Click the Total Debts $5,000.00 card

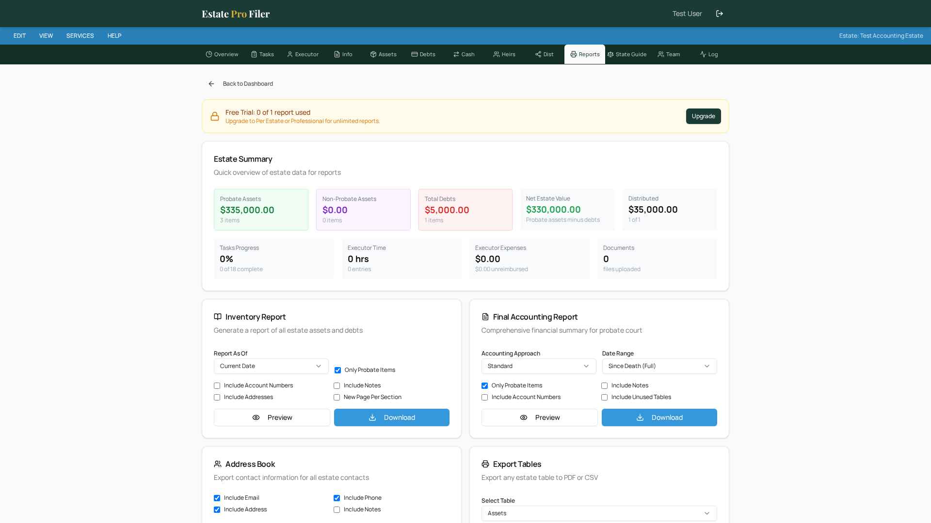(465, 210)
